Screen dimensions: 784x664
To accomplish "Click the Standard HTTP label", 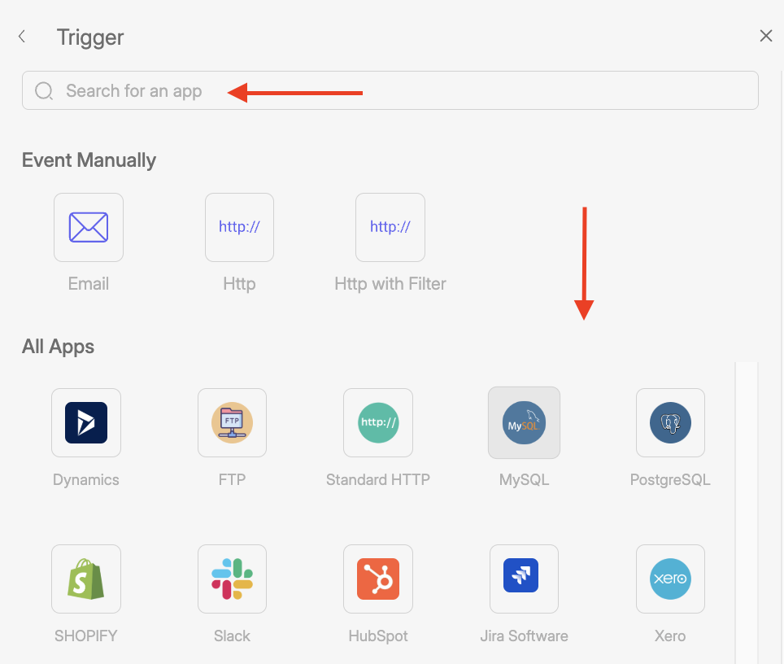I will click(378, 480).
